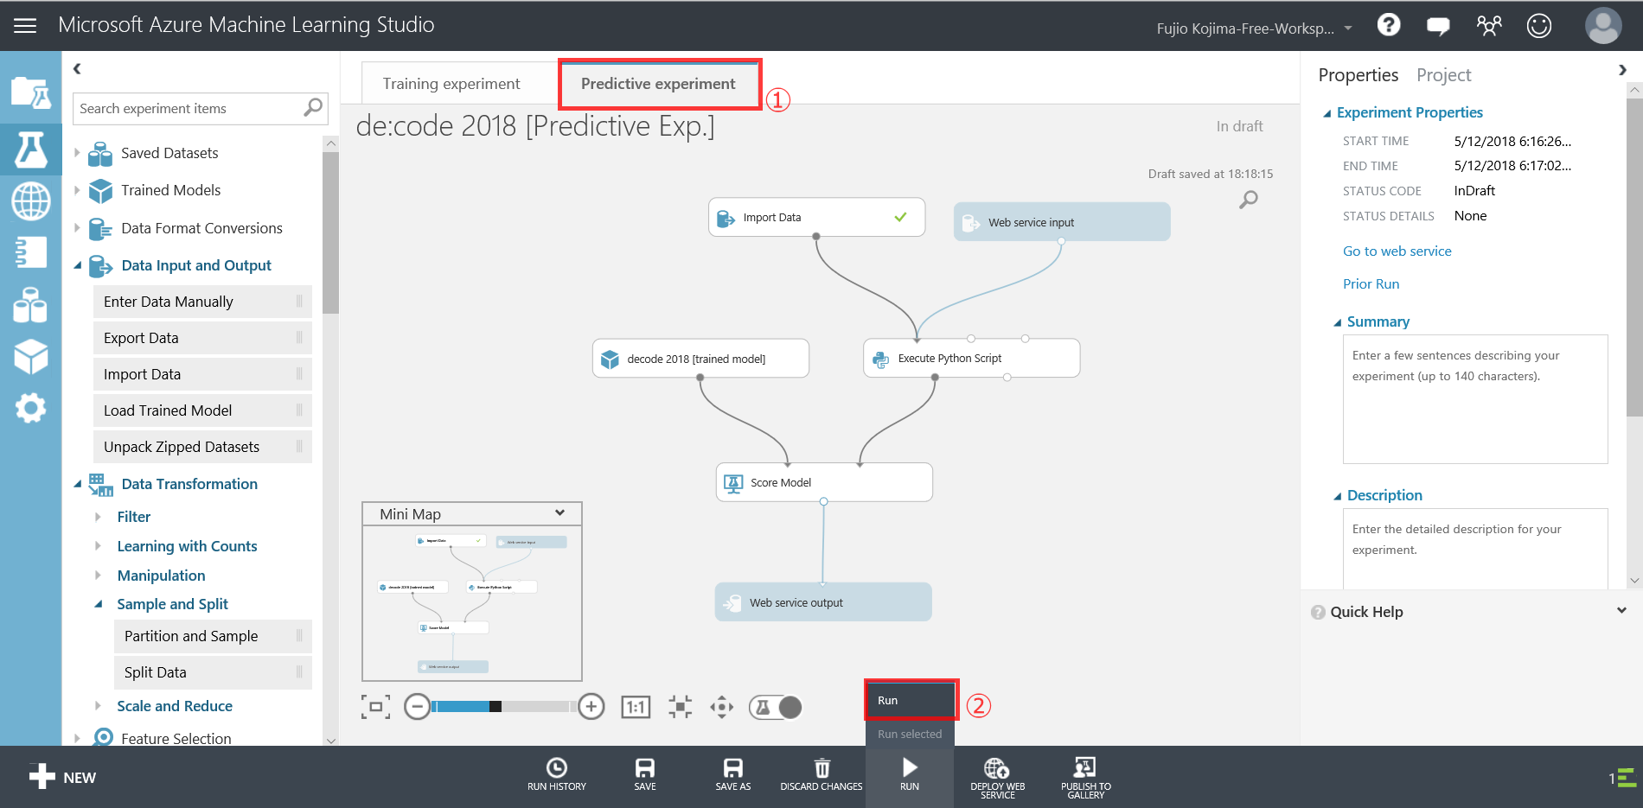The image size is (1643, 808).
Task: Switch to Training experiment tab
Action: tap(451, 84)
